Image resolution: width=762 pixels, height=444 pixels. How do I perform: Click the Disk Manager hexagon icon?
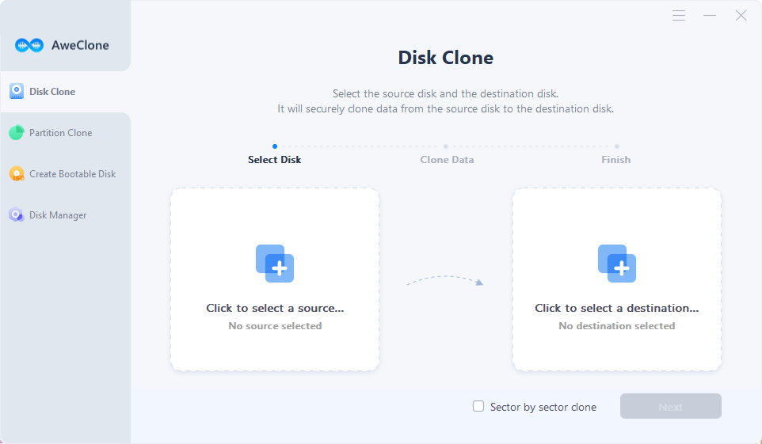coord(17,214)
